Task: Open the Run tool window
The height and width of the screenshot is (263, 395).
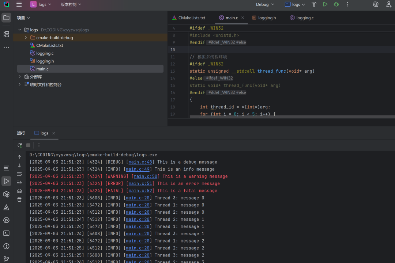Action: [x=6, y=181]
